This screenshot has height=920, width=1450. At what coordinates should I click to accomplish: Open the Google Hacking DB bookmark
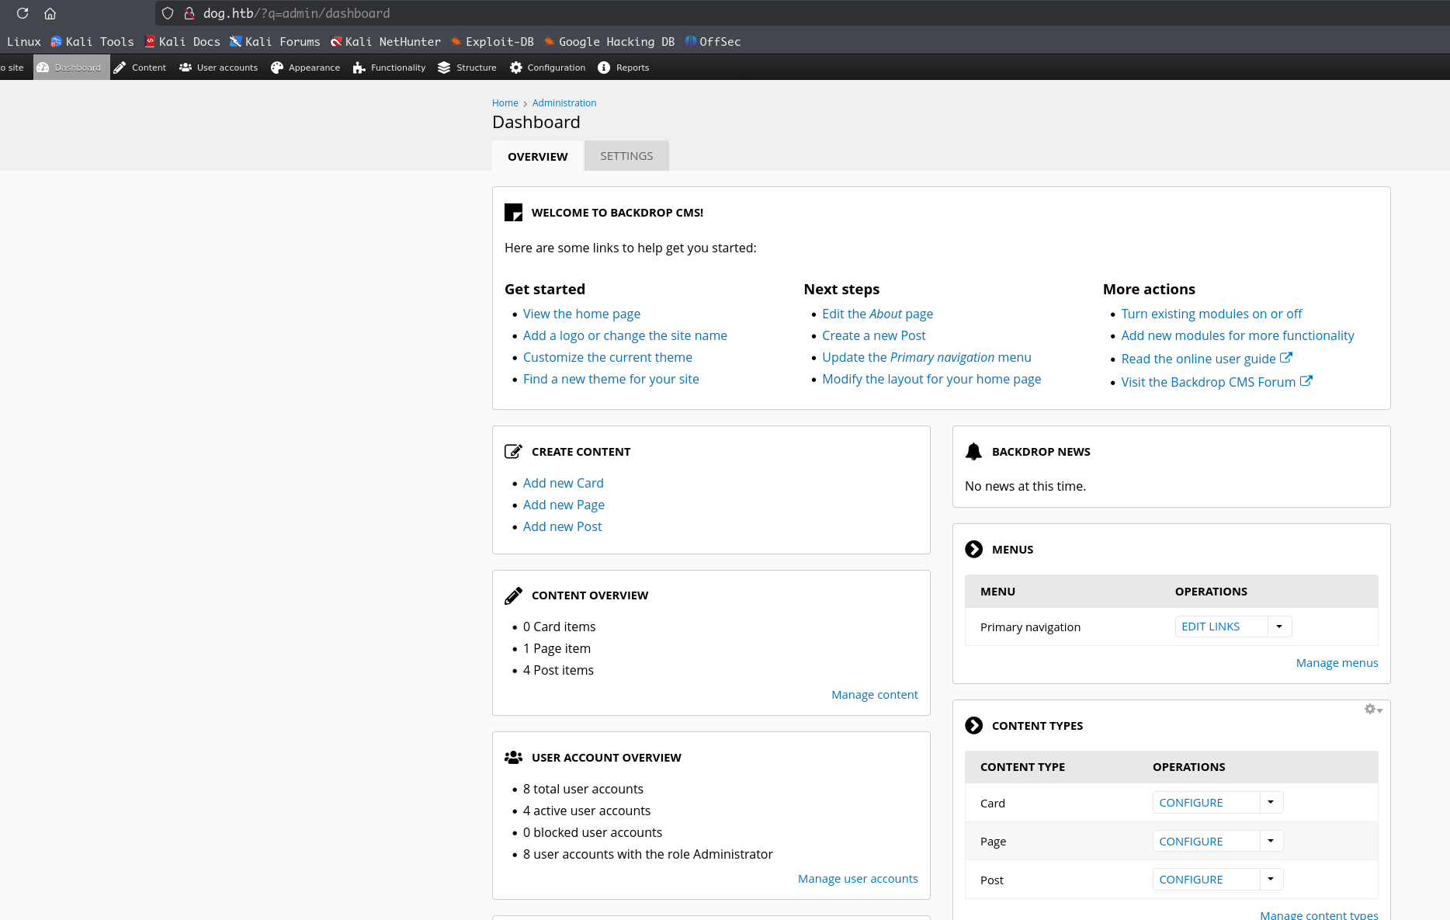(609, 42)
